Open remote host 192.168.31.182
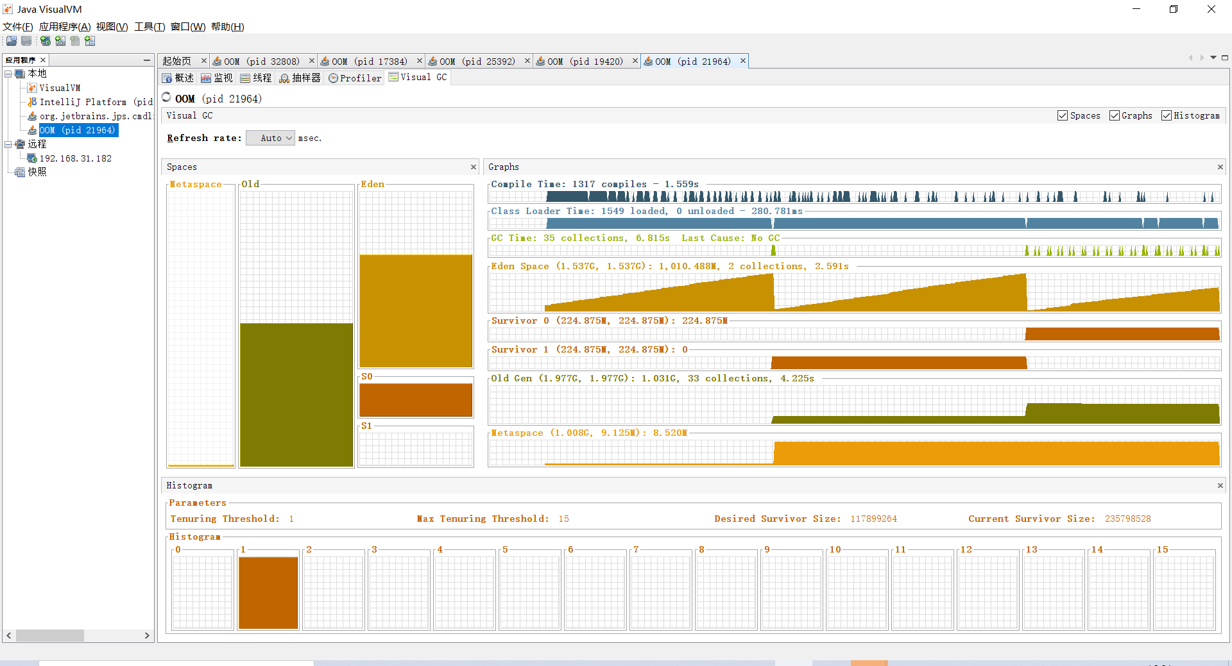1232x666 pixels. click(75, 158)
